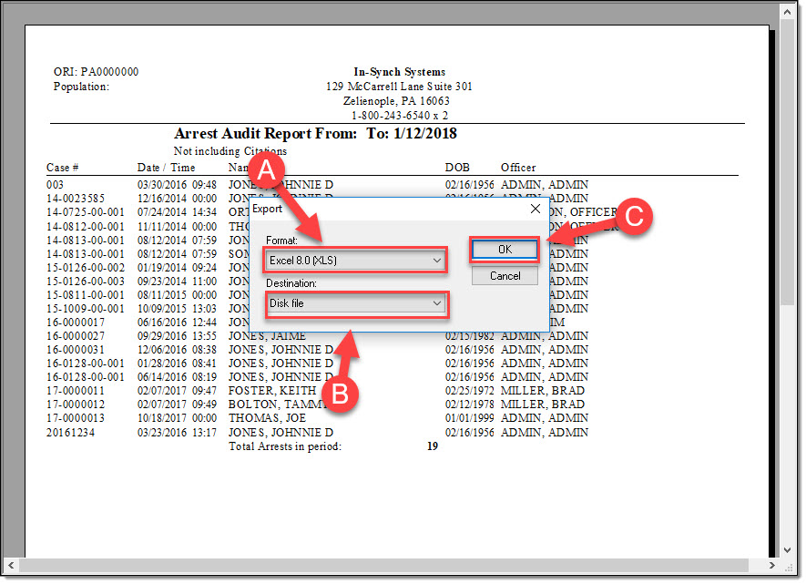Click the Officer column header
The width and height of the screenshot is (806, 584).
coord(518,168)
